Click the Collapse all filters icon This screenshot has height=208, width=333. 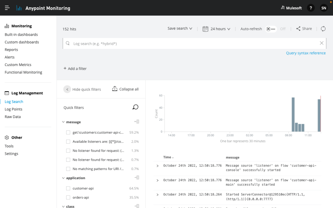tap(115, 89)
